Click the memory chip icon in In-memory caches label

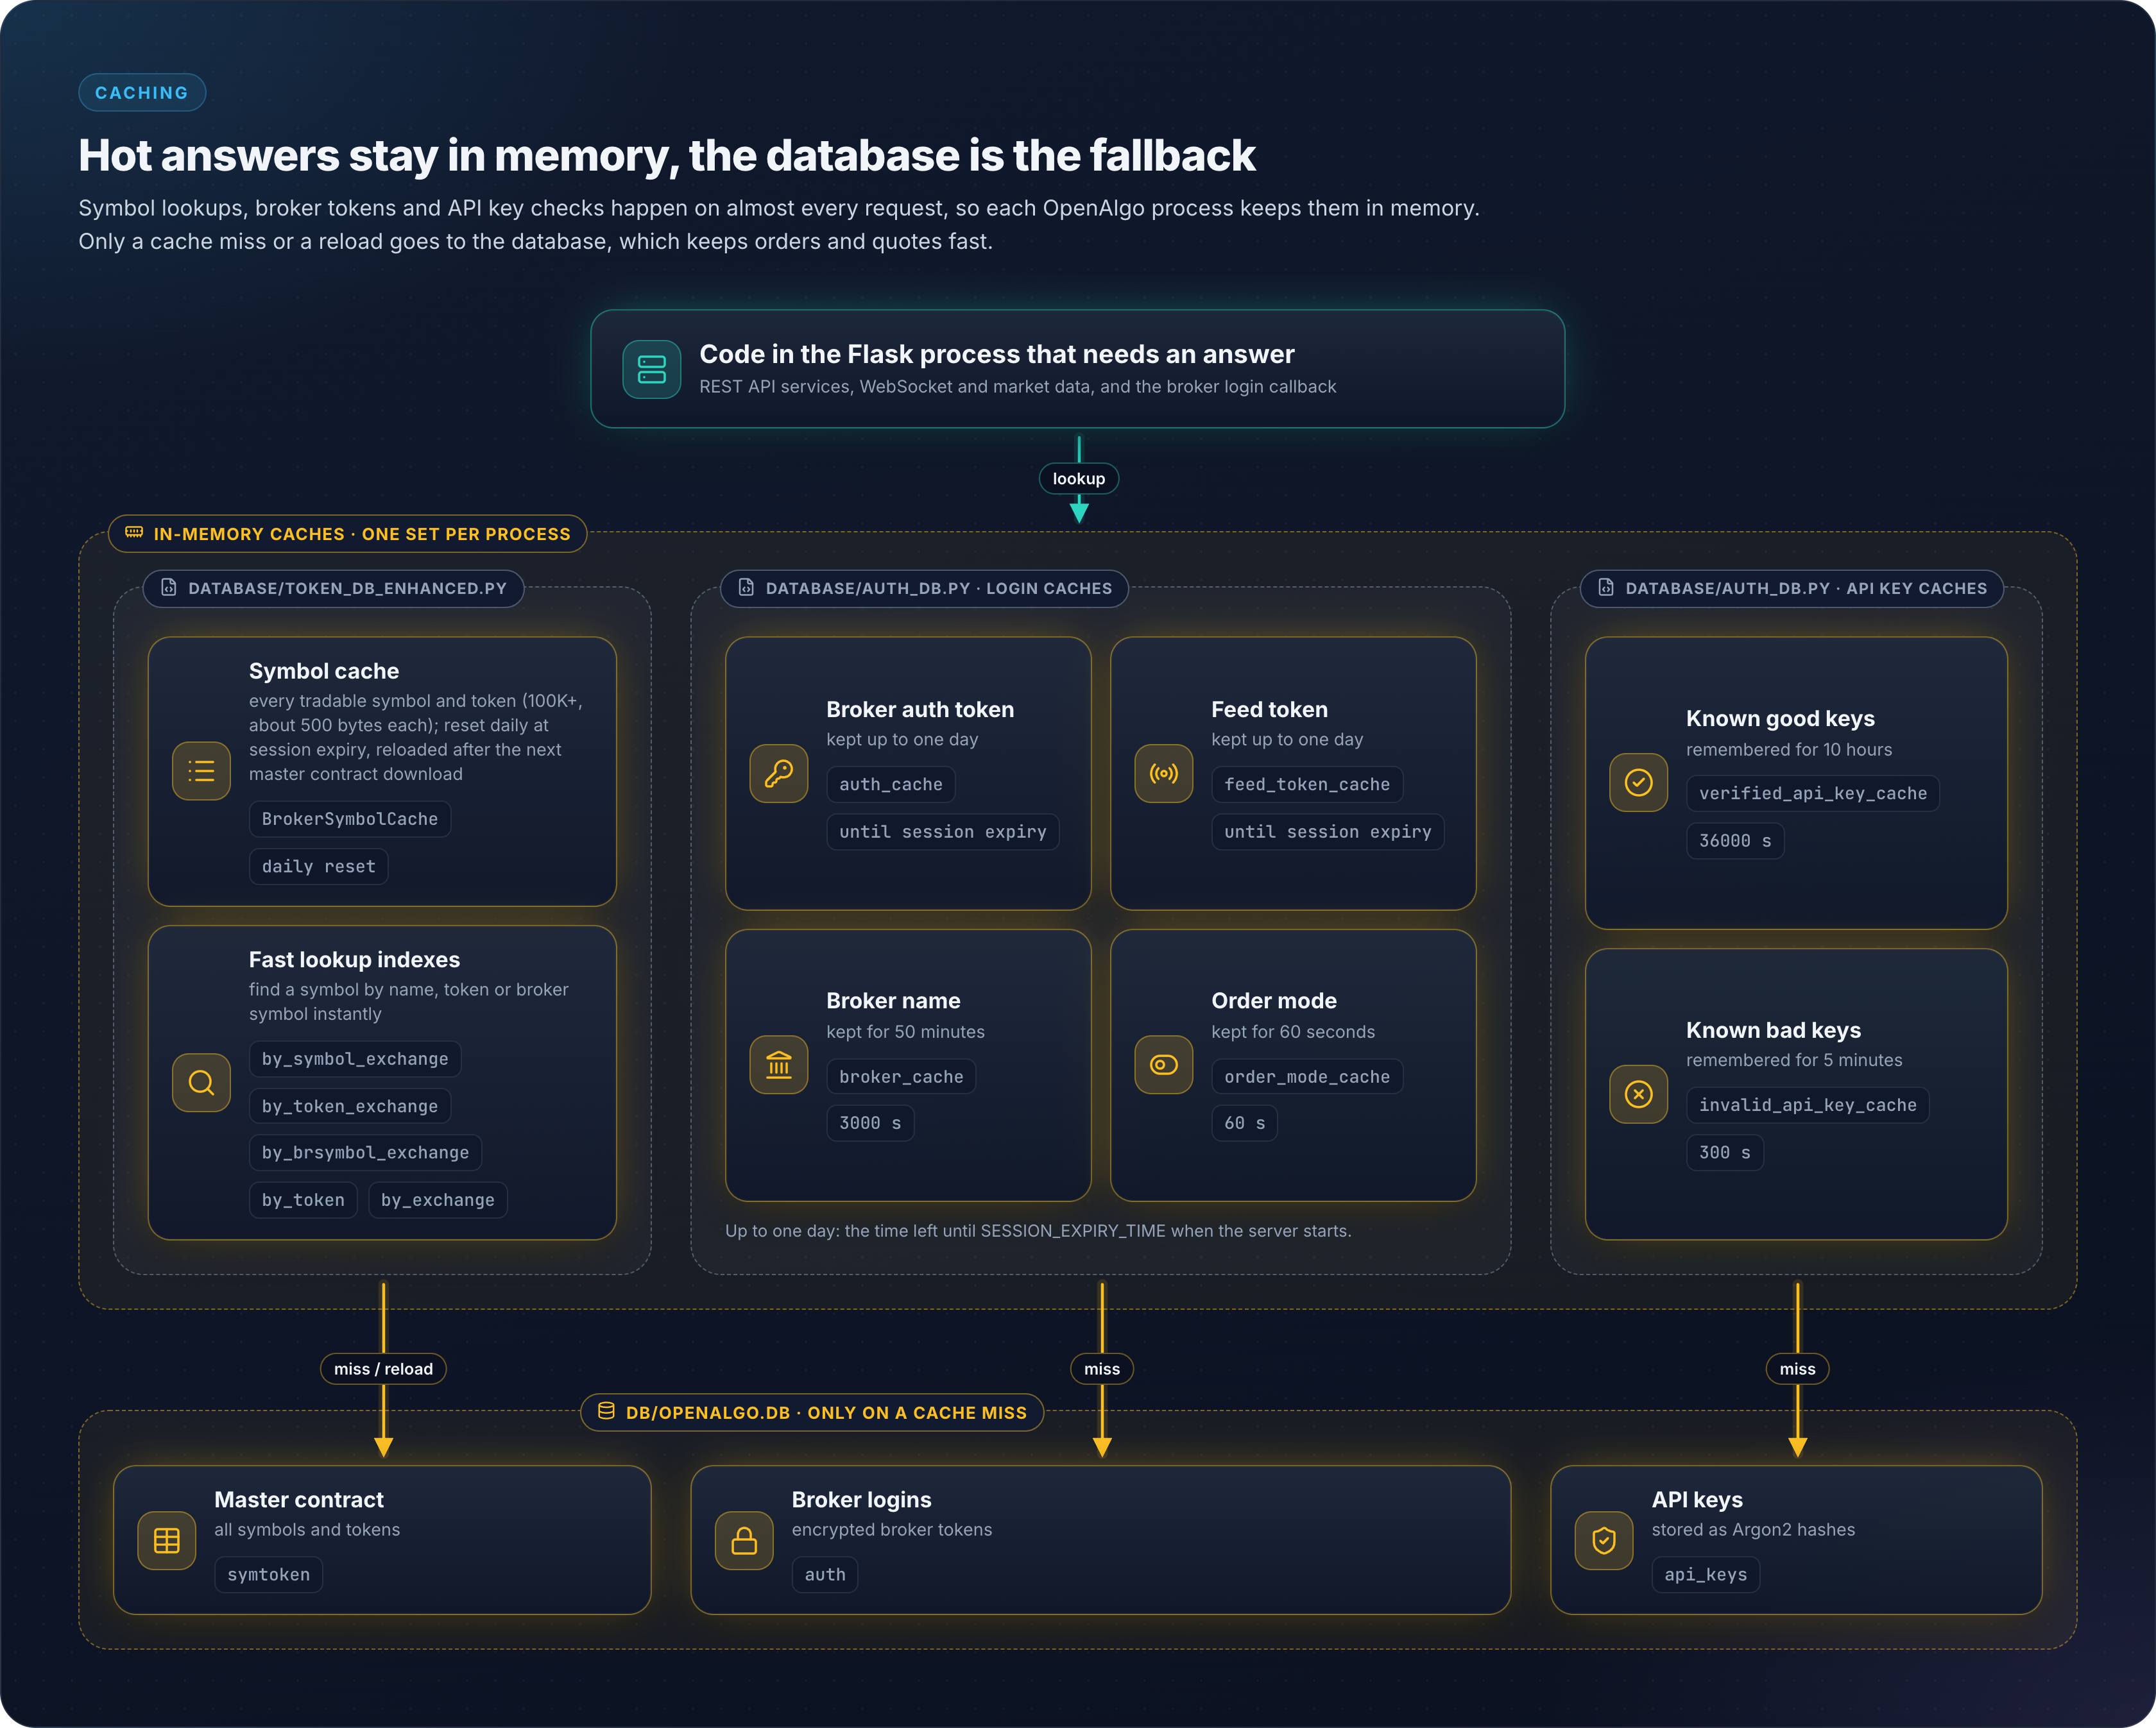pyautogui.click(x=134, y=532)
